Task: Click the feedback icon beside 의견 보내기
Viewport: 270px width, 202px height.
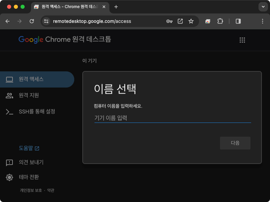Action: click(9, 163)
